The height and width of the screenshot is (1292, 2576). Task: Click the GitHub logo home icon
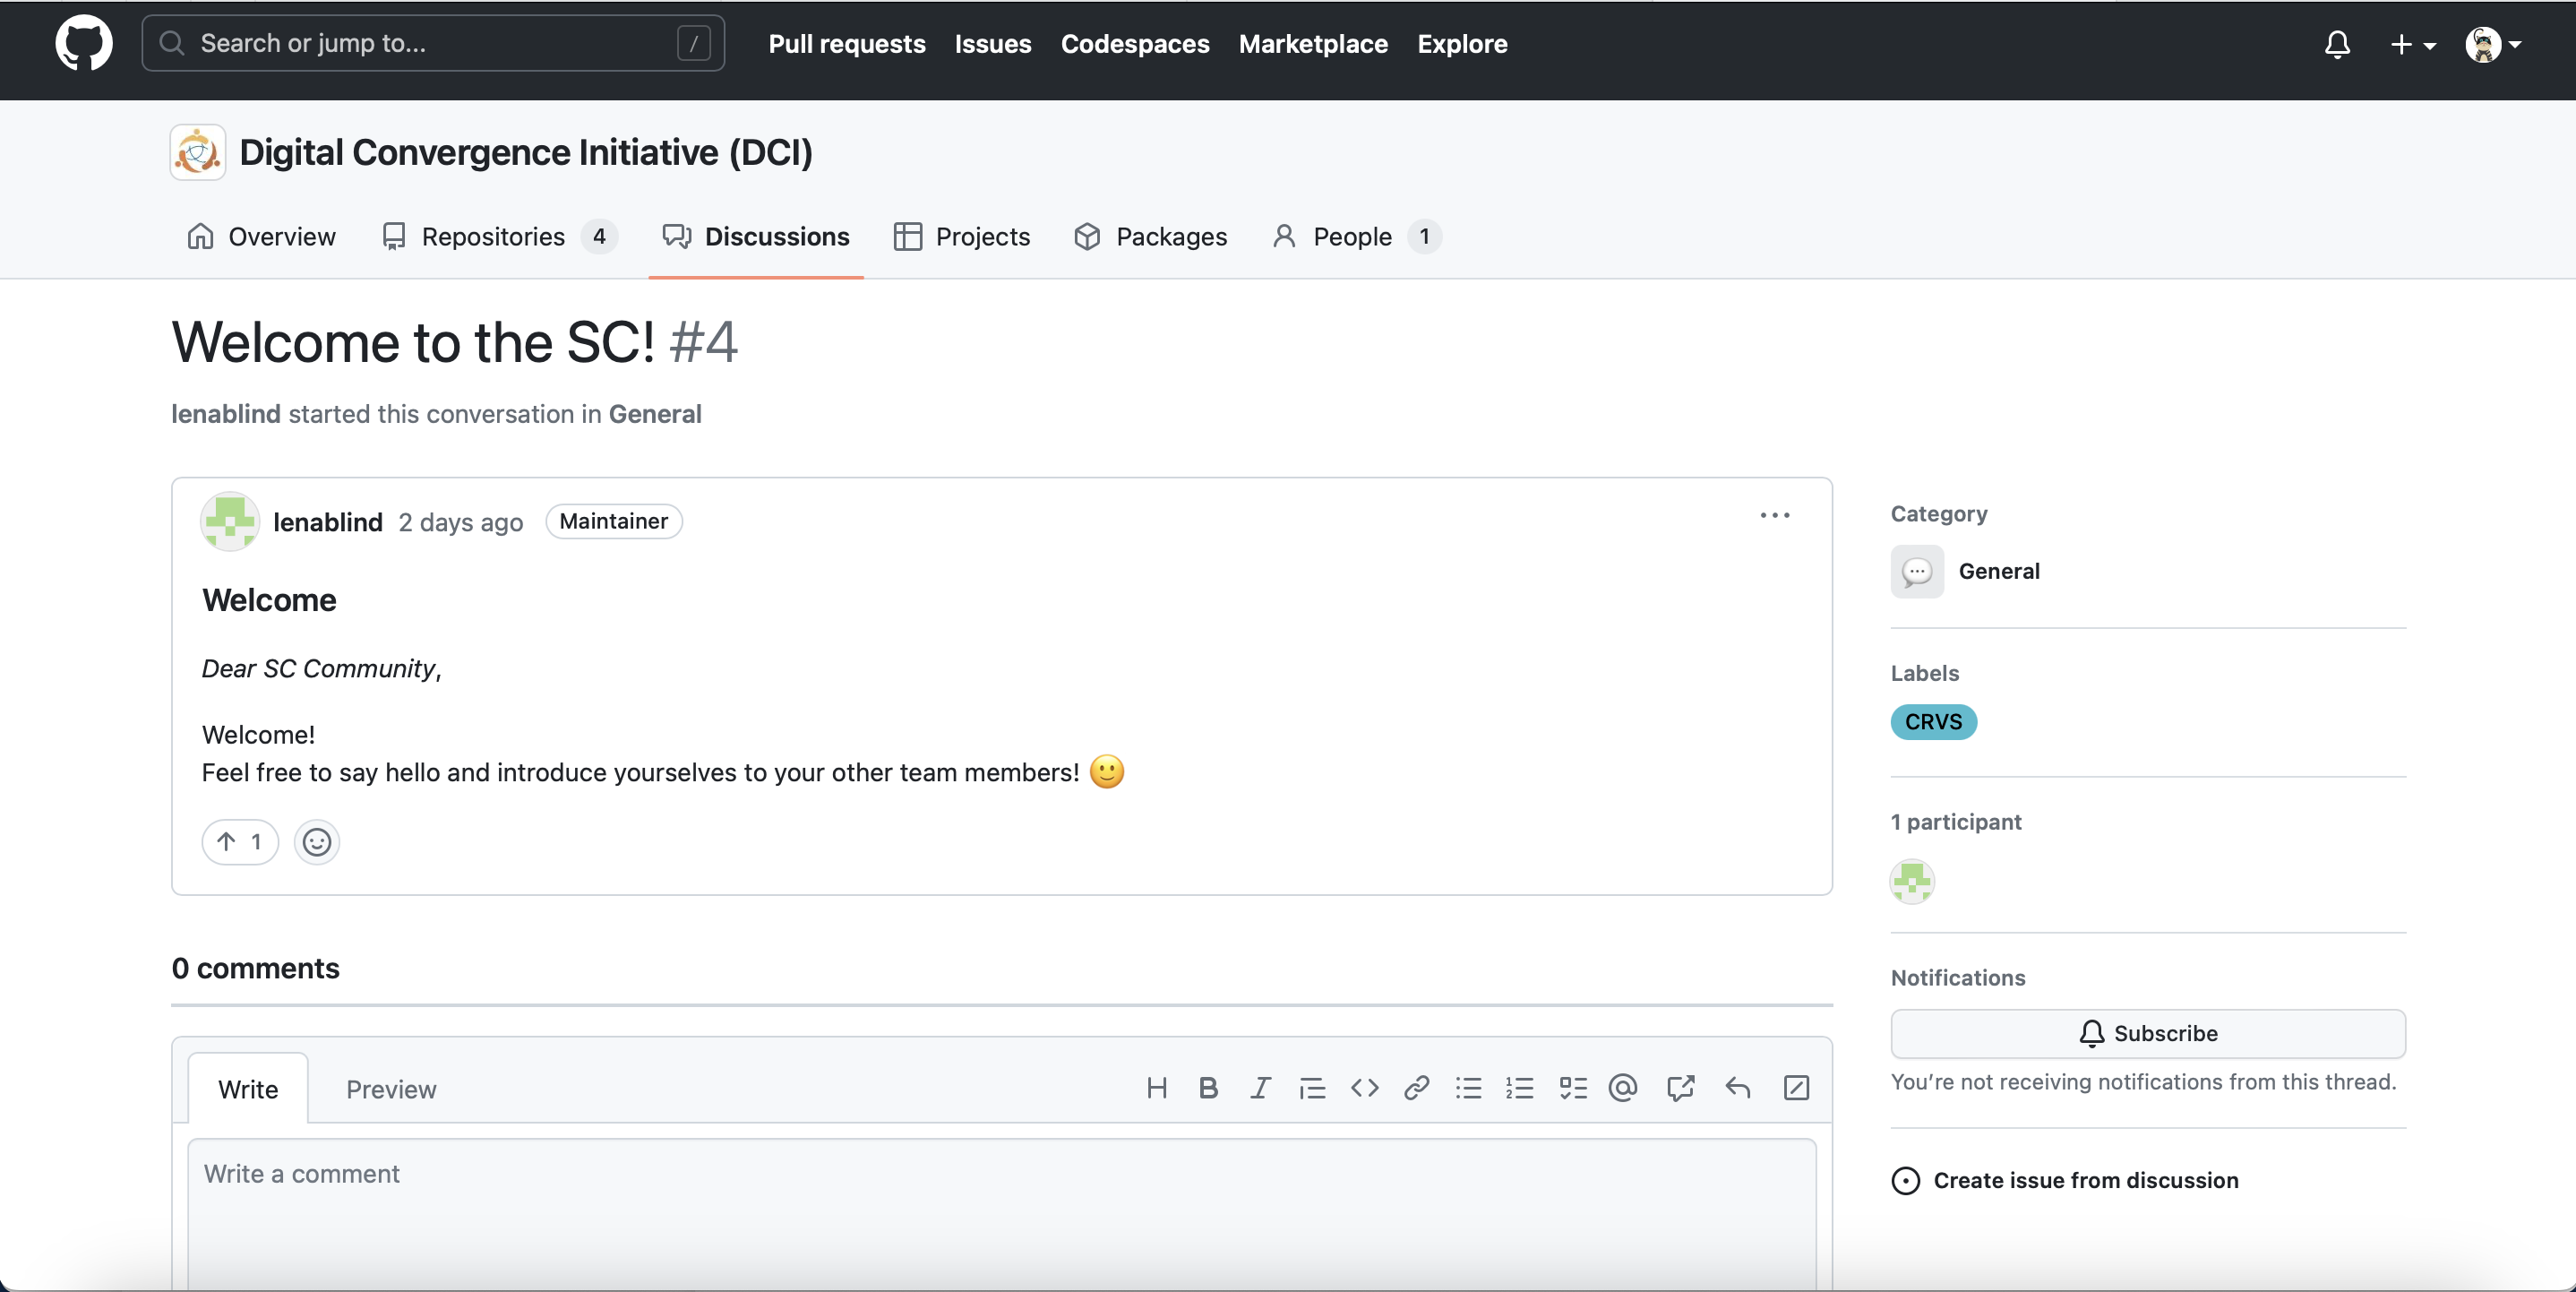click(x=84, y=44)
